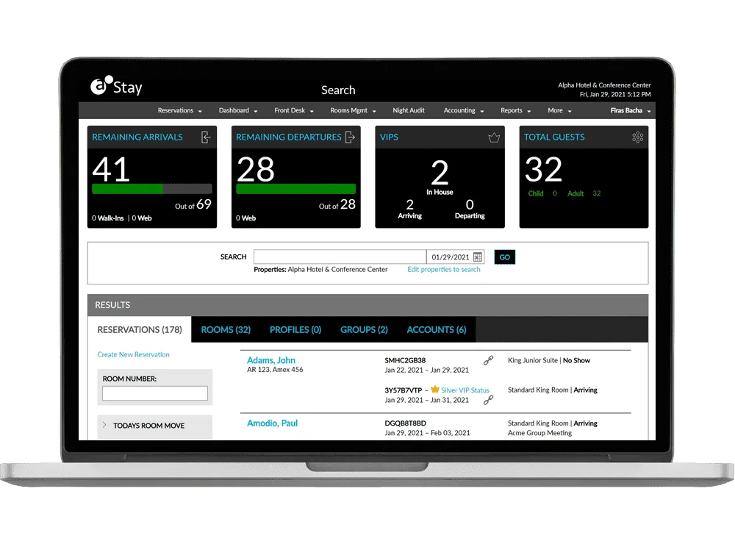Switch to the Rooms (32) tab
The height and width of the screenshot is (555, 735).
(x=226, y=330)
